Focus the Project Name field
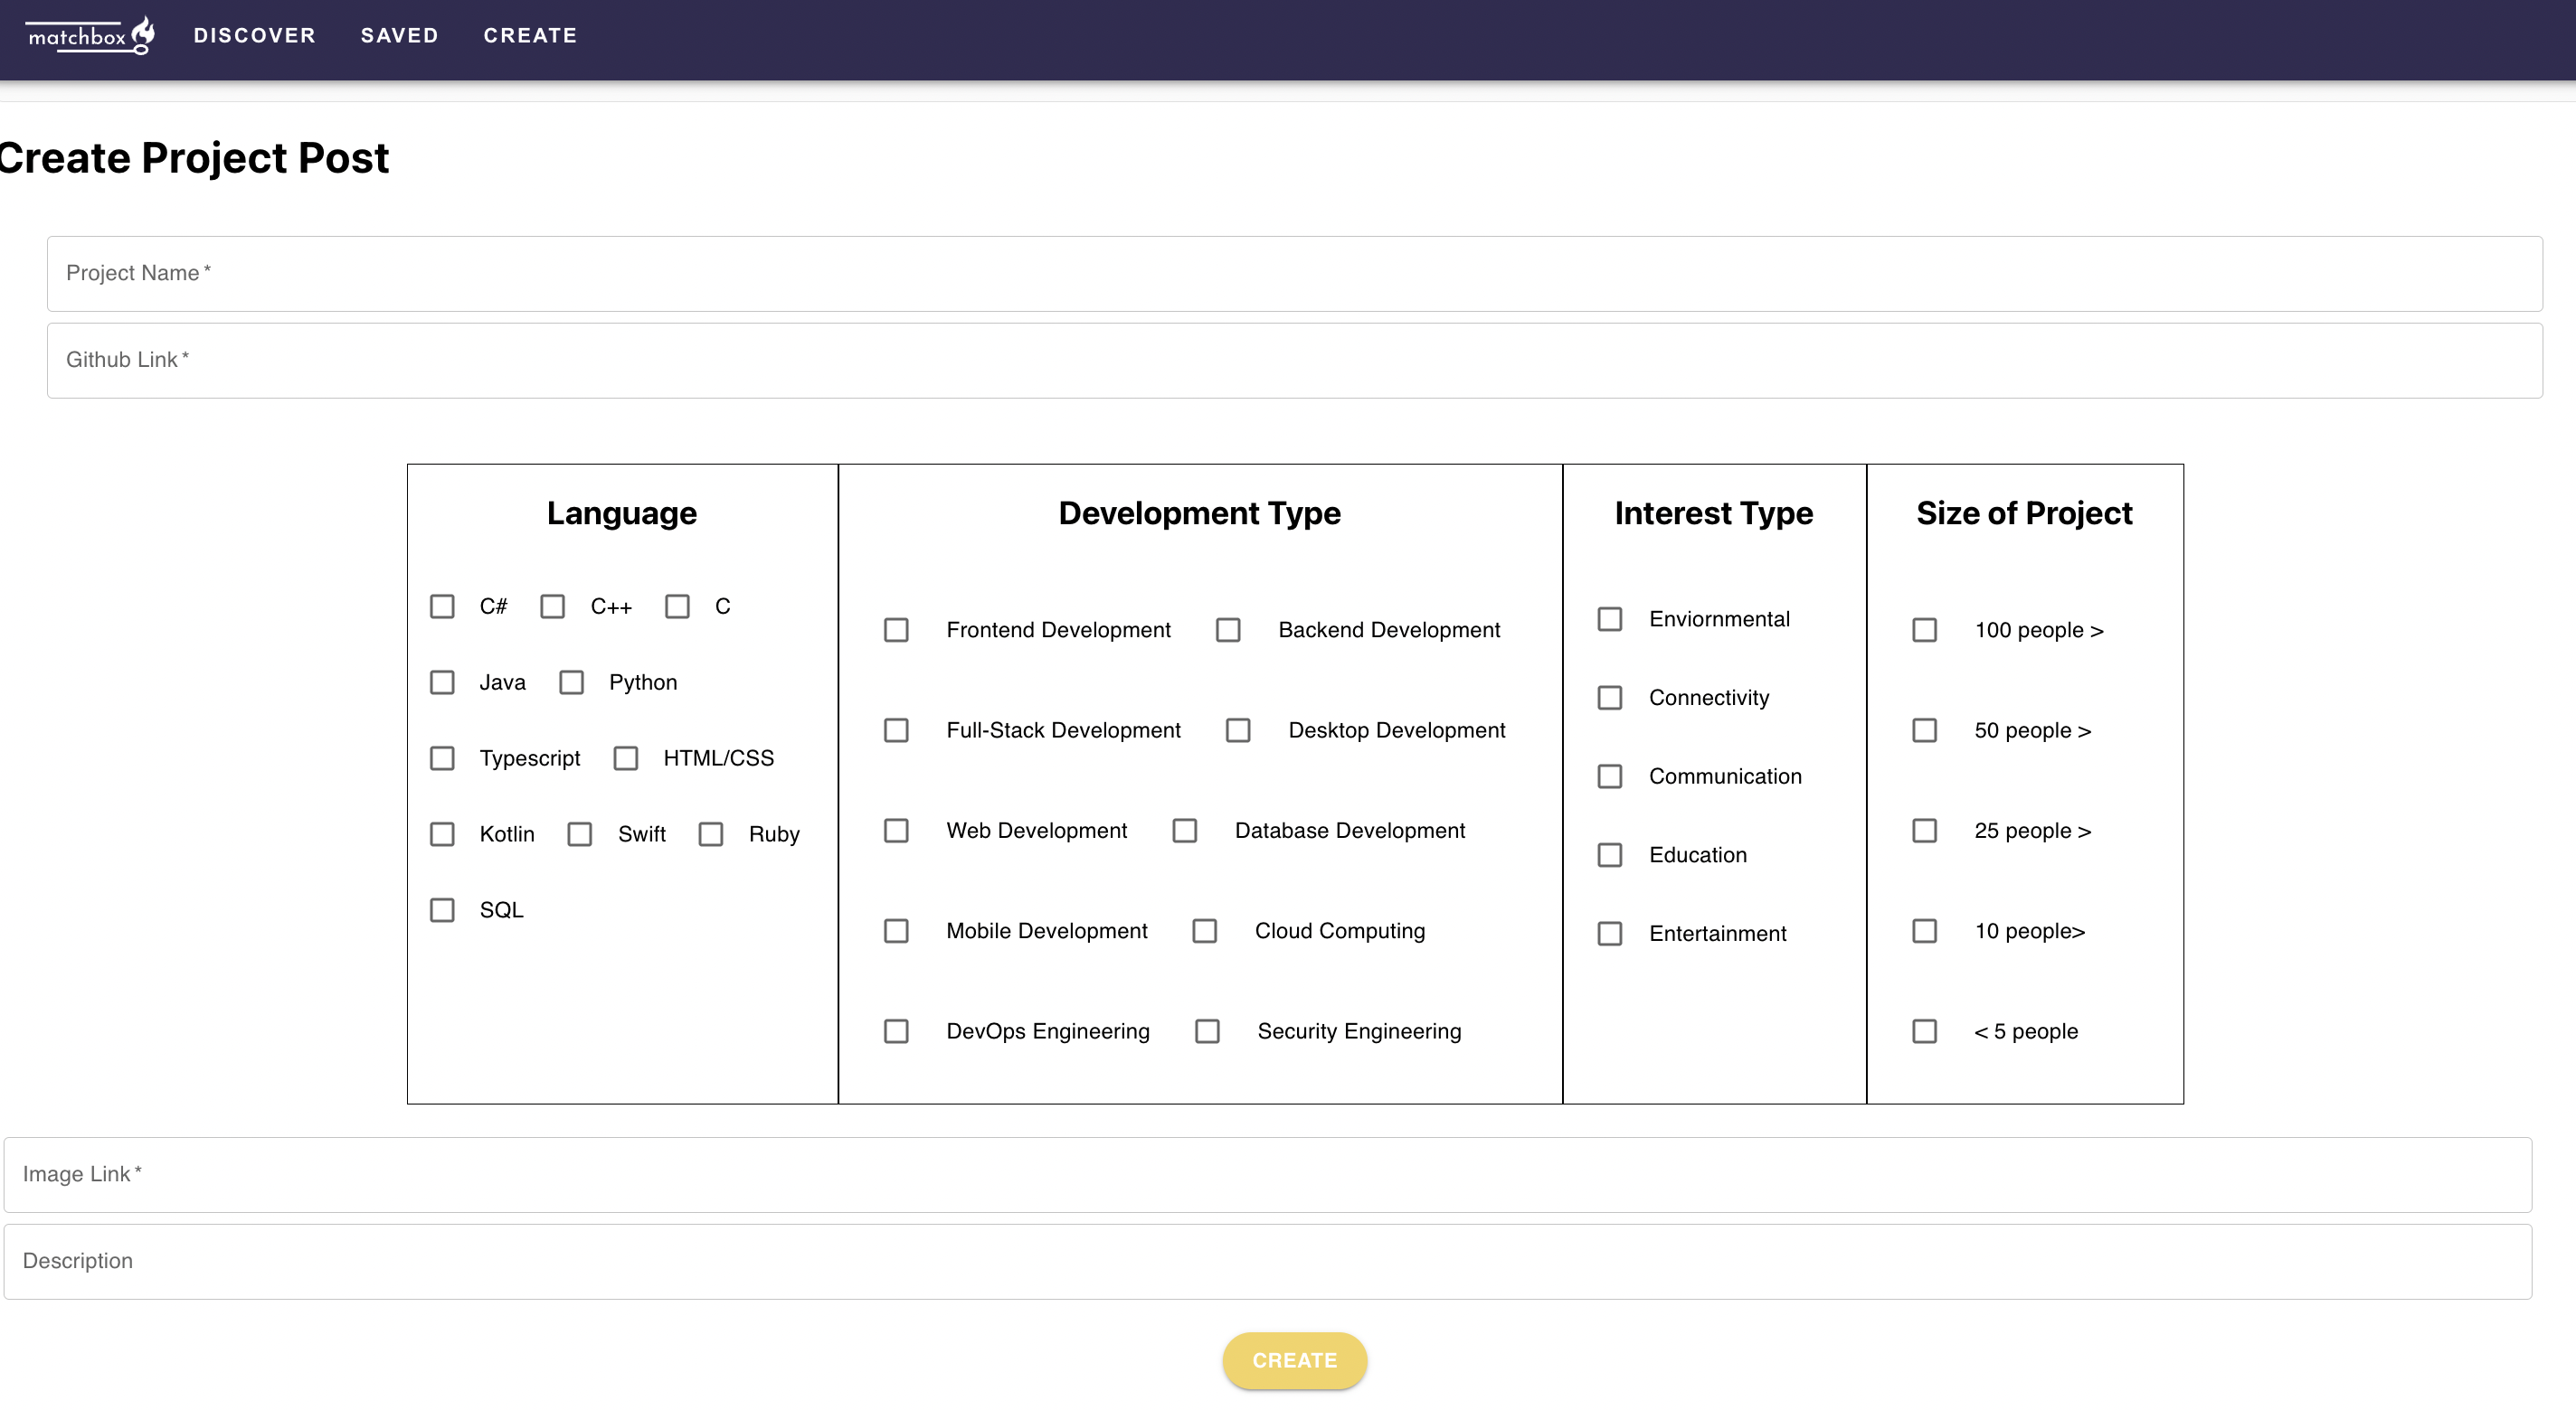 1294,274
